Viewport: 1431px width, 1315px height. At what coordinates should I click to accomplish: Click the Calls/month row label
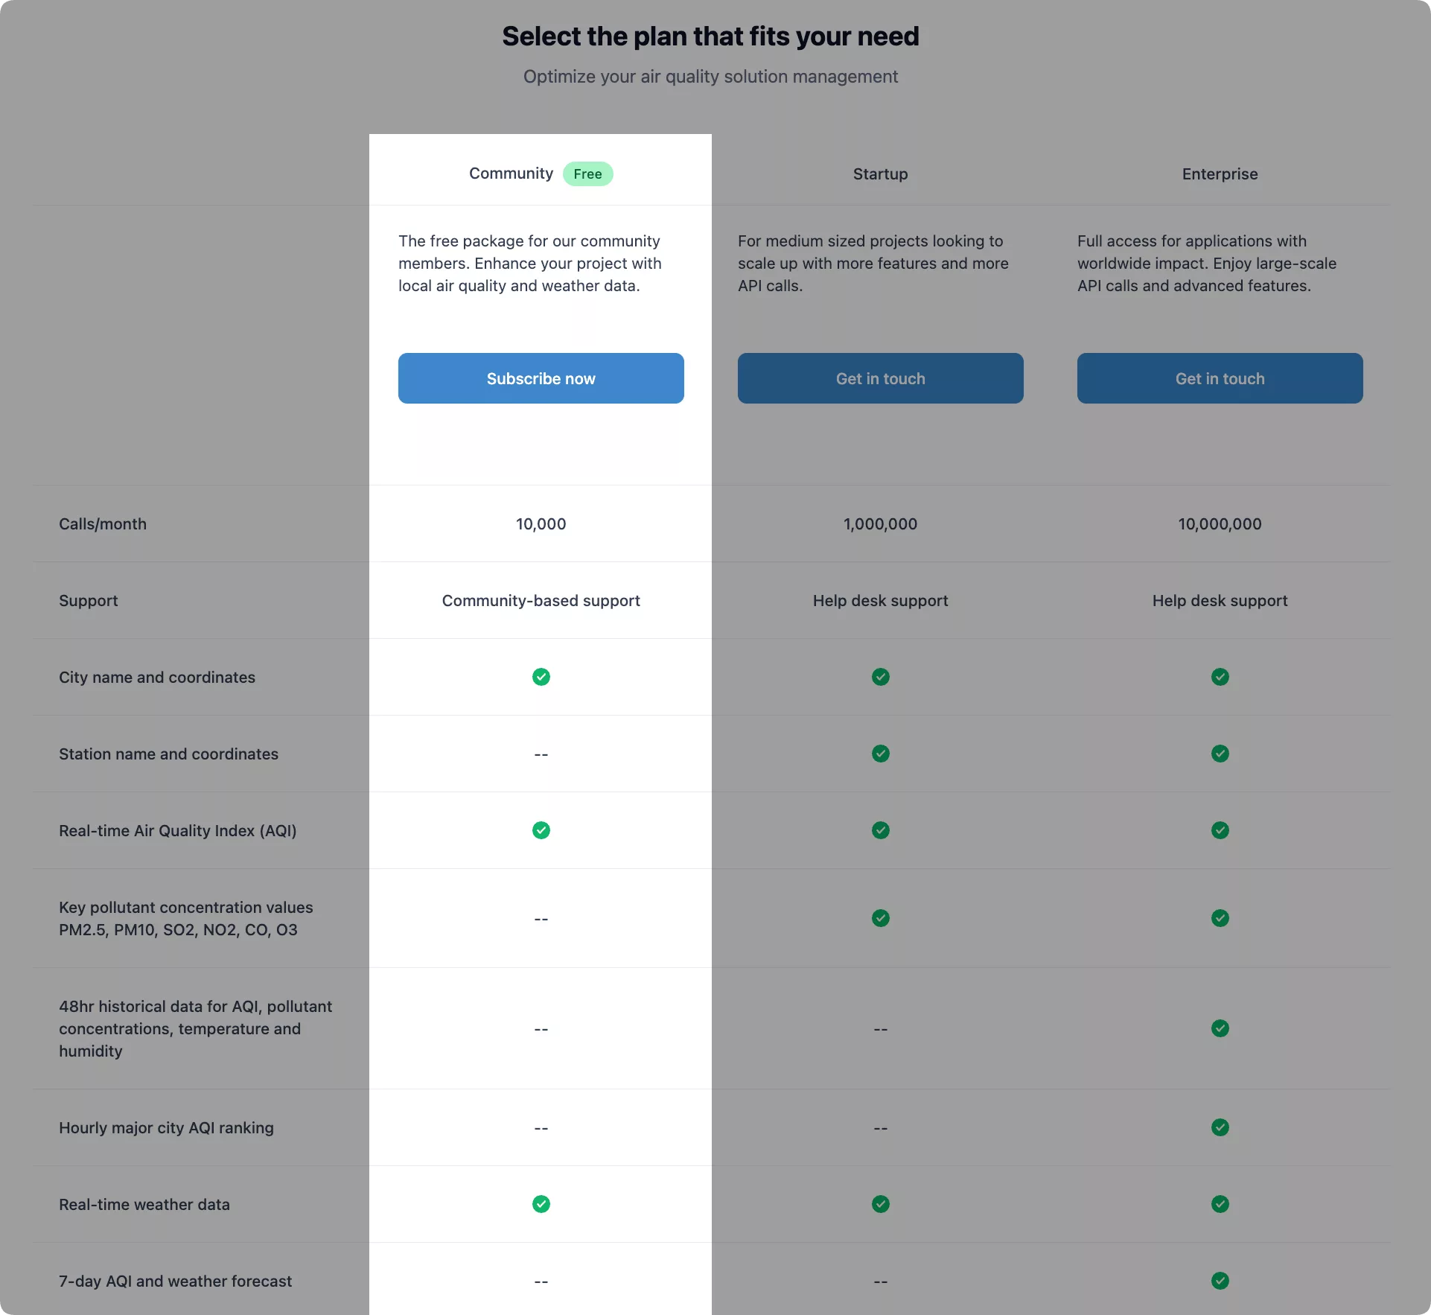point(103,523)
